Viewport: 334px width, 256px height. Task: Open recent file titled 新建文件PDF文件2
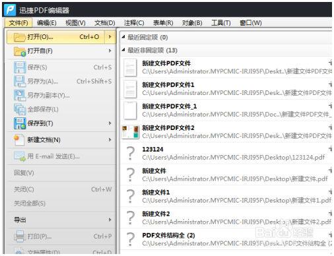pyautogui.click(x=168, y=128)
